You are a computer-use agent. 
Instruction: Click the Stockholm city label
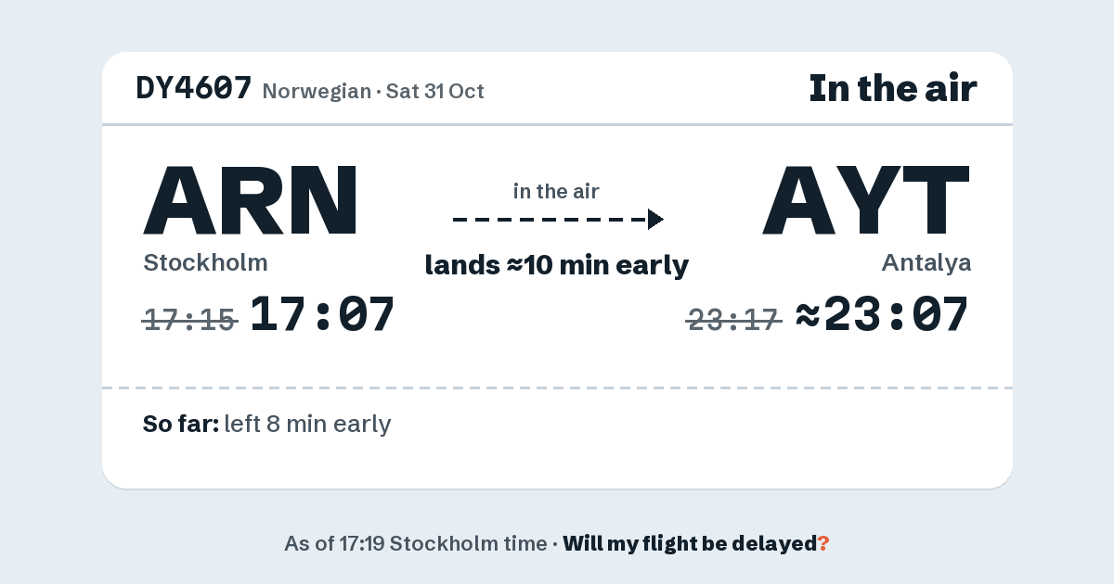(205, 263)
